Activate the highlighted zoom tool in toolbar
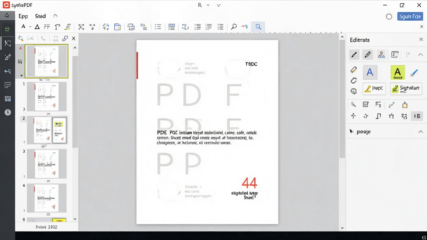 pos(258,27)
